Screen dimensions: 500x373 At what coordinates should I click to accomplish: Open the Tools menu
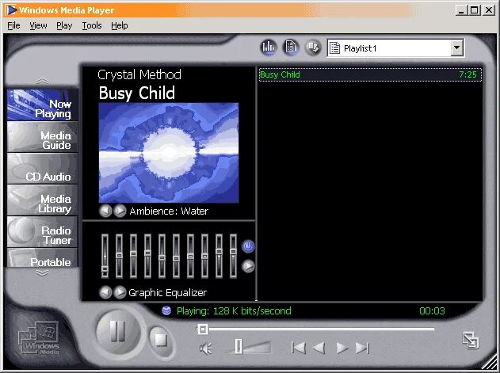click(x=92, y=25)
